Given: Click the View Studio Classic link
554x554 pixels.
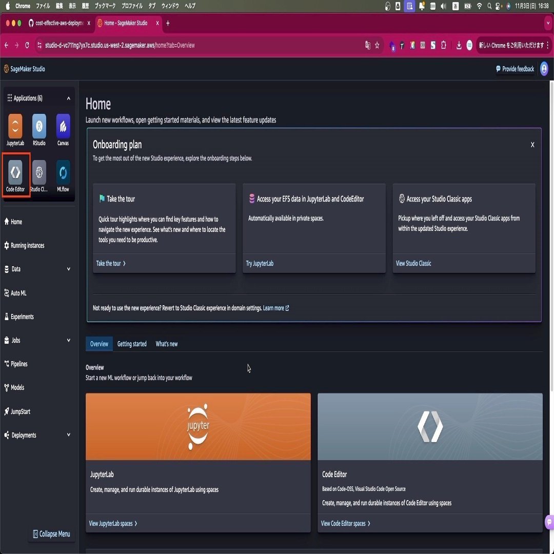Looking at the screenshot, I should click(413, 263).
